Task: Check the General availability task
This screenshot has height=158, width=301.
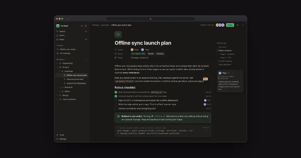Action: click(x=116, y=109)
